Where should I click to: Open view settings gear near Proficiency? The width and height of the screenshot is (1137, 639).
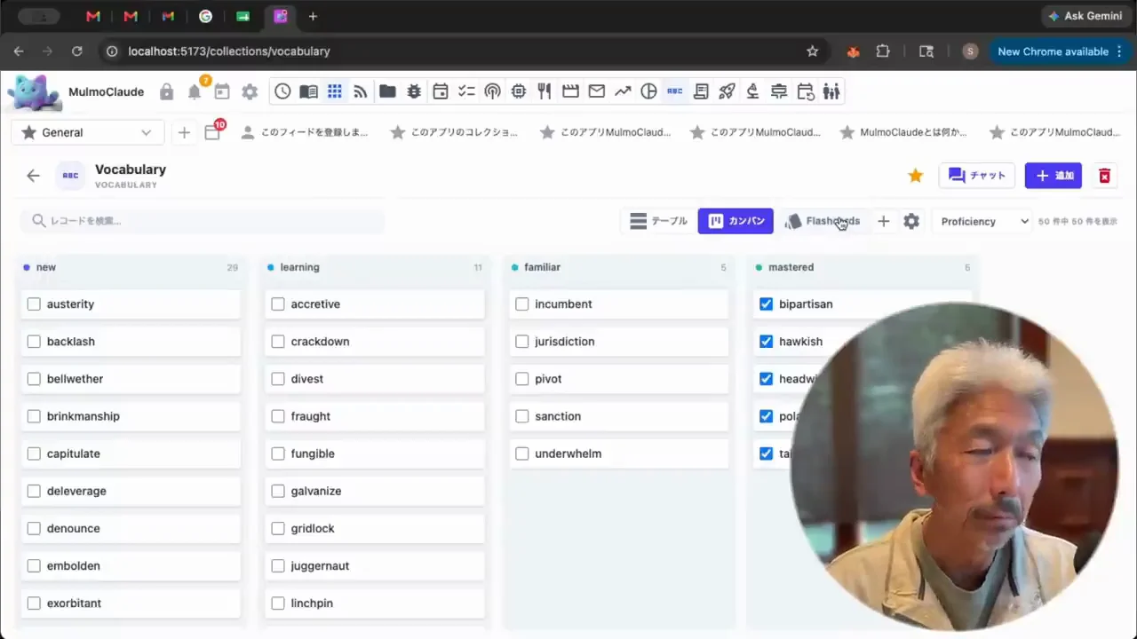(911, 221)
